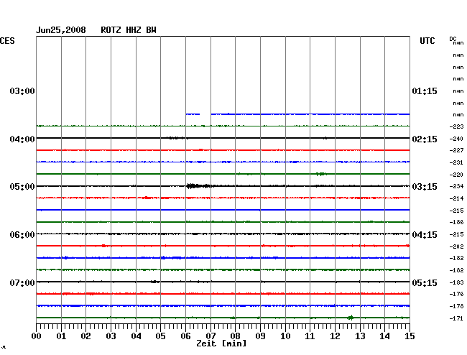This screenshot has height=355, width=467.
Task: Click minute tick label 09
Action: (x=260, y=336)
